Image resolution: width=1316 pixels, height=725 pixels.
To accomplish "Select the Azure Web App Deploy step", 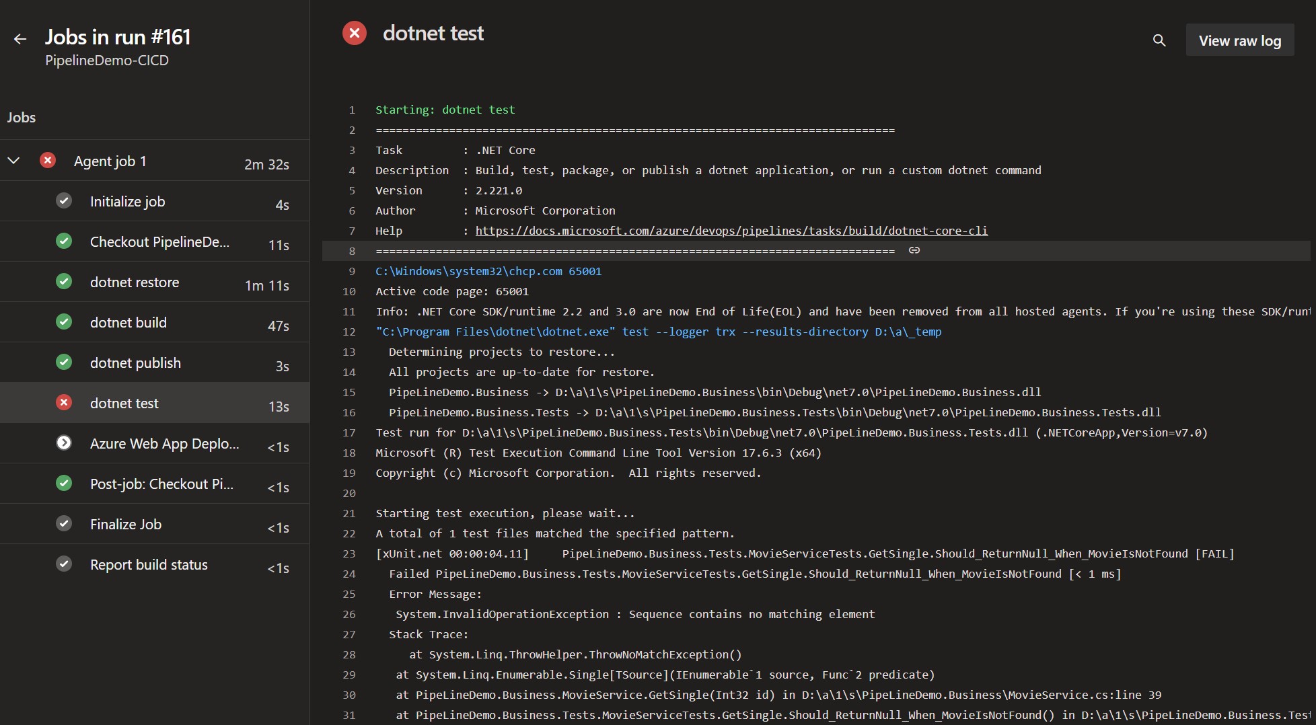I will (x=163, y=443).
